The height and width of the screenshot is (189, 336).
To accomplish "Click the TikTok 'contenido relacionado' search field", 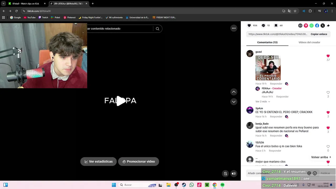I will pyautogui.click(x=119, y=29).
